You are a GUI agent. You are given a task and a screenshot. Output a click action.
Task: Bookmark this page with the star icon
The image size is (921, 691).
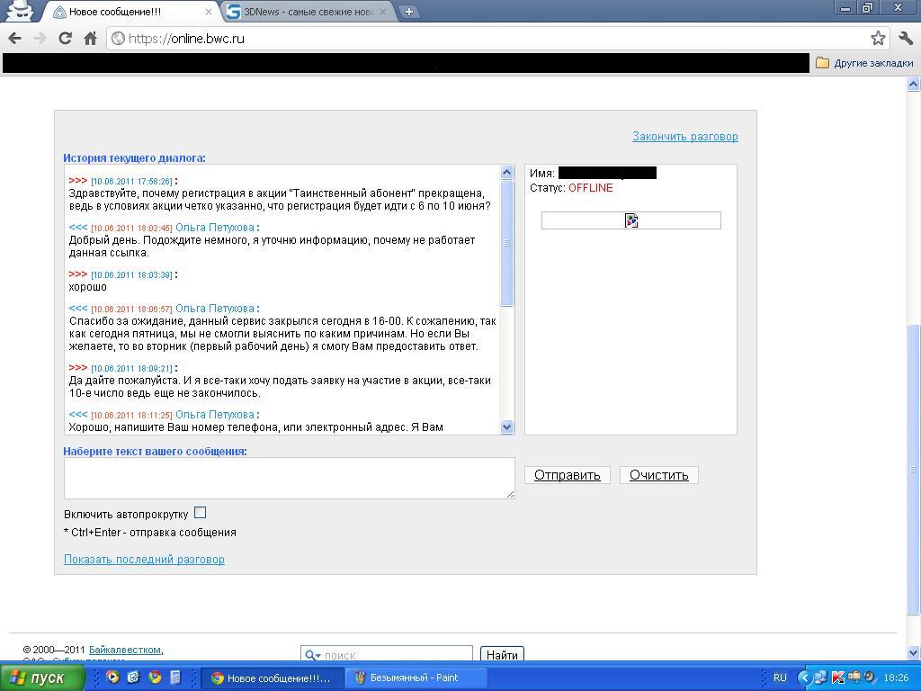click(x=878, y=38)
